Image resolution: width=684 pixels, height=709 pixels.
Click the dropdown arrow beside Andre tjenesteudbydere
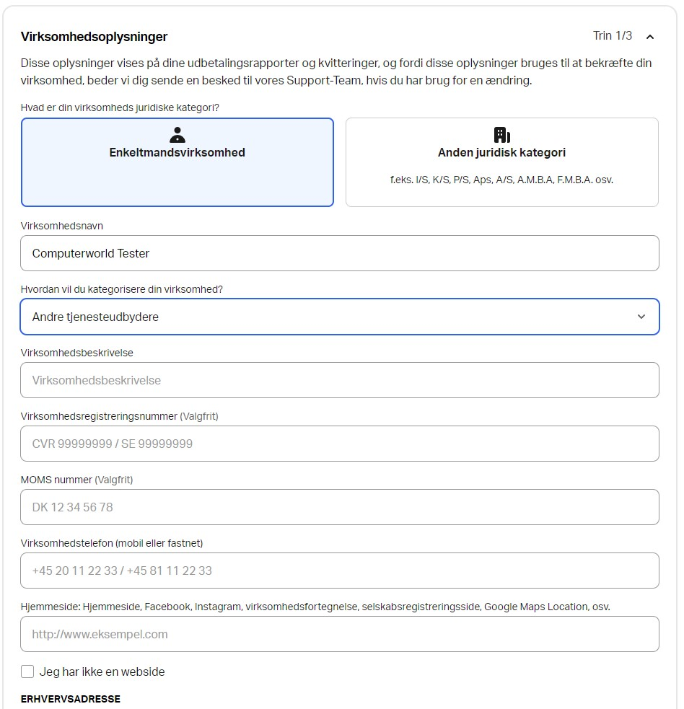[x=641, y=317]
